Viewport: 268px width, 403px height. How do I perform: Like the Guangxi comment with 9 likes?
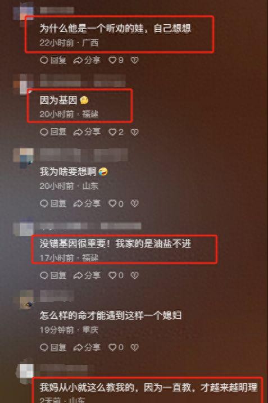pyautogui.click(x=116, y=60)
